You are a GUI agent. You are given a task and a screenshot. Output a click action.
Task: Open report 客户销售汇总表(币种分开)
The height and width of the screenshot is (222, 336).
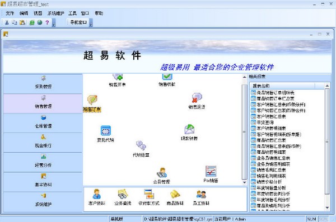(281, 105)
